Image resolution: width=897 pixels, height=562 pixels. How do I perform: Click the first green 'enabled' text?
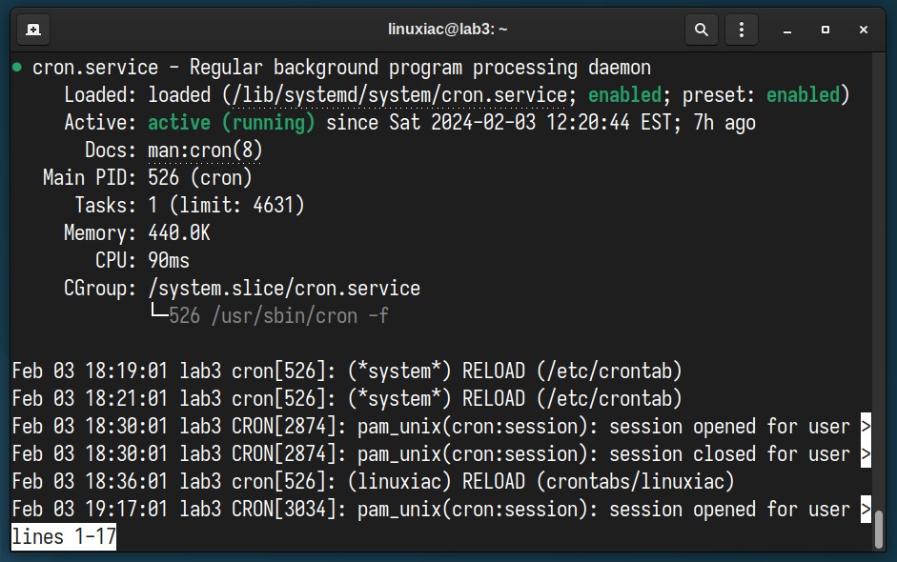[x=624, y=95]
